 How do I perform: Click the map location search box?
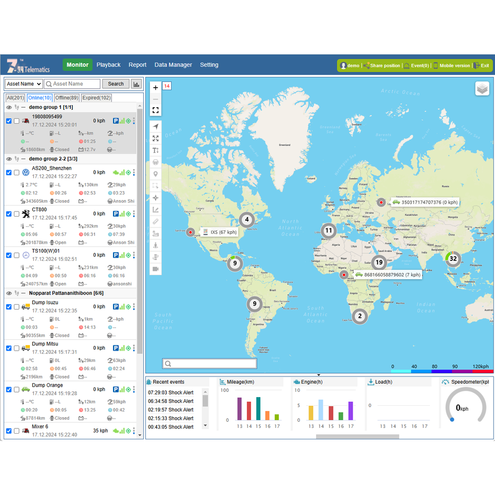pos(209,364)
